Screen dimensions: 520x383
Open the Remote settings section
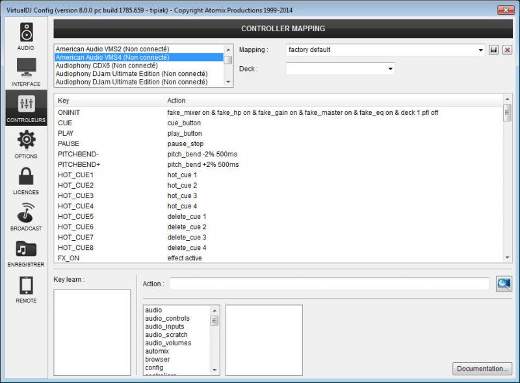pyautogui.click(x=26, y=289)
